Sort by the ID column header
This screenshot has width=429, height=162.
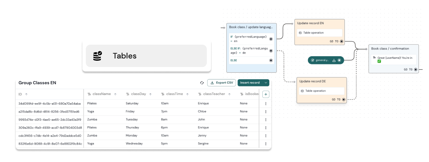click(26, 94)
